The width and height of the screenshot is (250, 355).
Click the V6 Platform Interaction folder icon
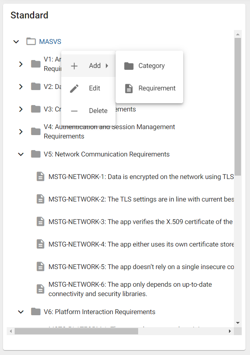tap(36, 311)
